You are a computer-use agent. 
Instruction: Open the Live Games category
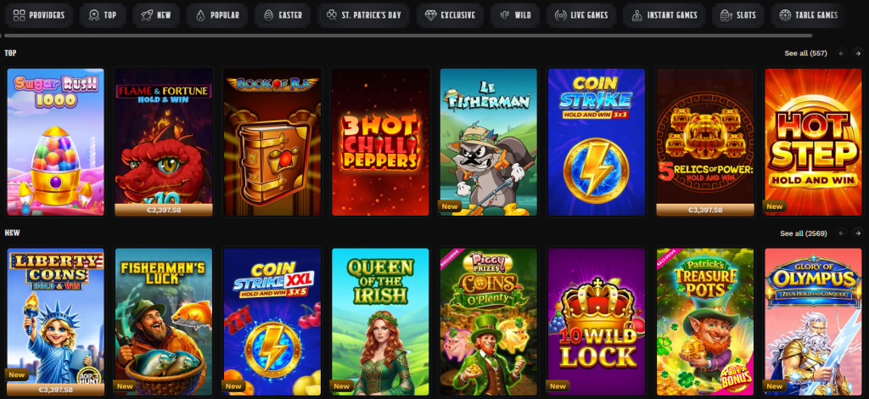click(580, 15)
